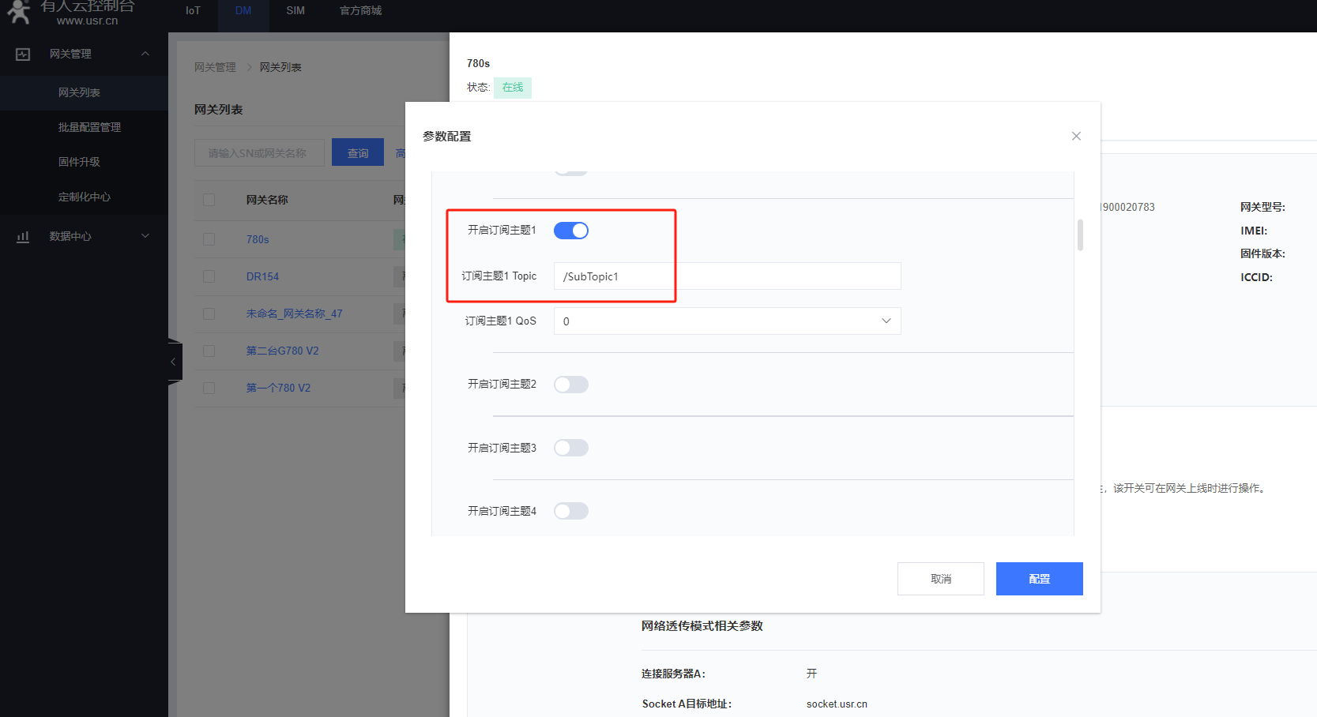Collapse the 网关管理 menu chevron

click(145, 54)
